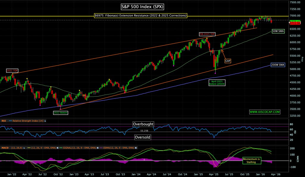This screenshot has height=177, width=305.
Task: Click the S&P 500 Index (SPX) title
Action: [x=143, y=7]
